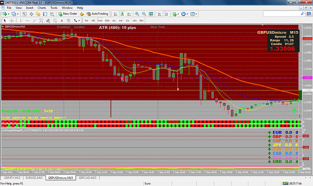Show the Terminal panel icon
313x186 pixels.
(45, 14)
